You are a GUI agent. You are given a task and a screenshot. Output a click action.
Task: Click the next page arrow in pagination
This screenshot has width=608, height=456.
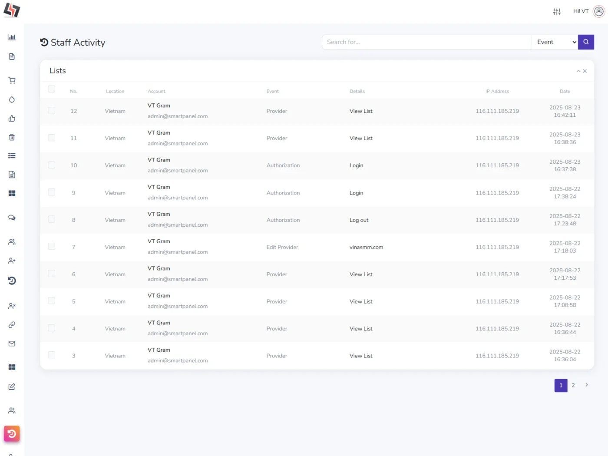(587, 385)
